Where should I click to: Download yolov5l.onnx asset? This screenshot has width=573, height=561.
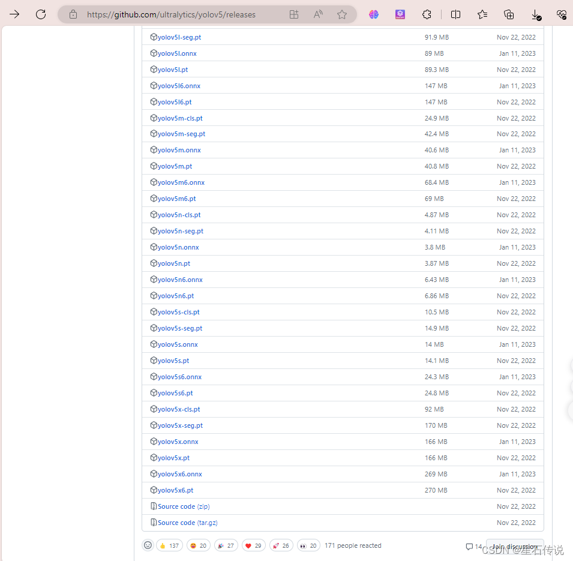177,54
